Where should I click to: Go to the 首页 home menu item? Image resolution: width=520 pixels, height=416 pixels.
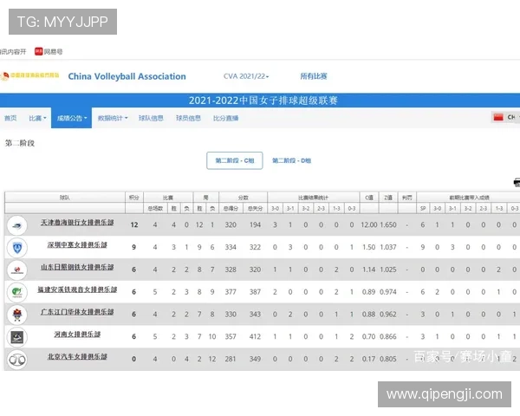point(10,118)
